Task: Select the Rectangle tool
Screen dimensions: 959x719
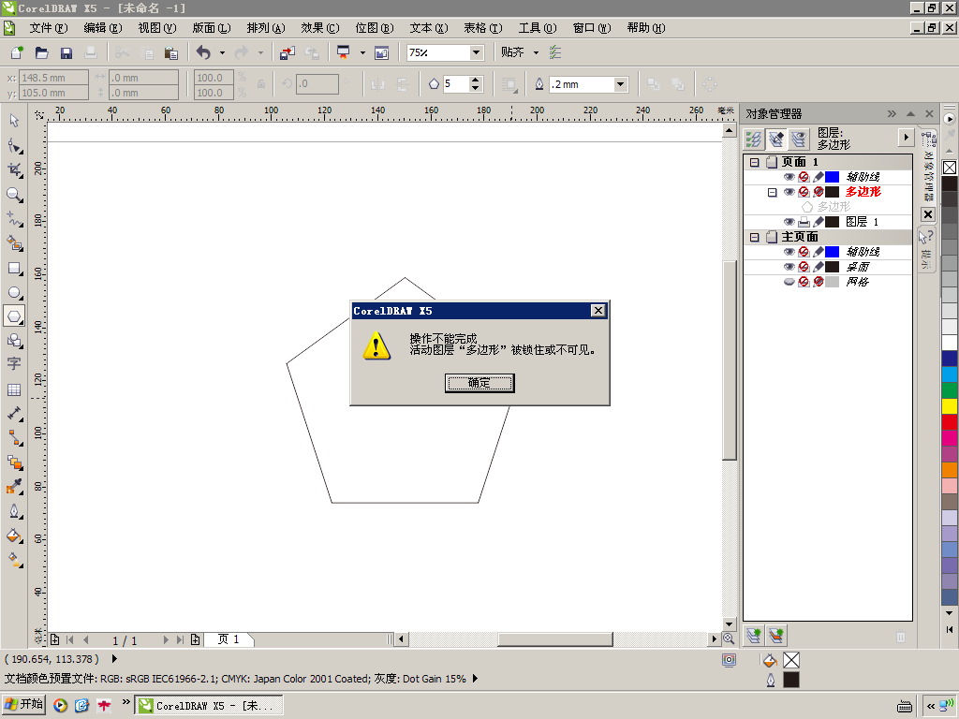Action: pyautogui.click(x=14, y=268)
